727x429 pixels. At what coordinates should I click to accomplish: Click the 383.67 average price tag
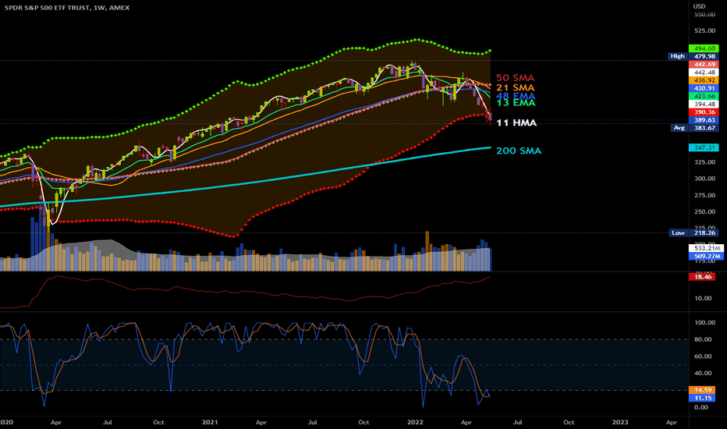[x=704, y=128]
